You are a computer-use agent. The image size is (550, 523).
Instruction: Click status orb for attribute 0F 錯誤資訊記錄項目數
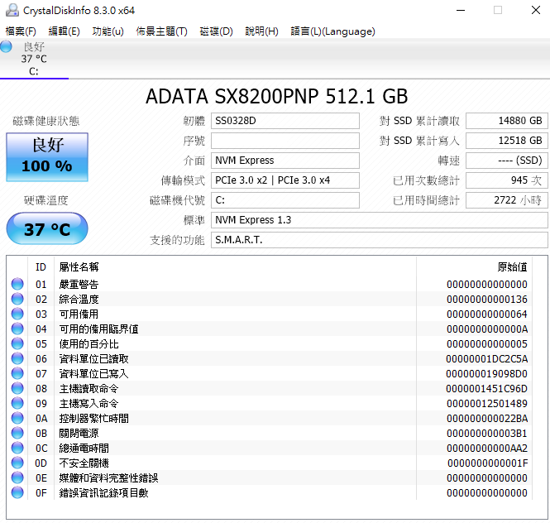click(17, 492)
